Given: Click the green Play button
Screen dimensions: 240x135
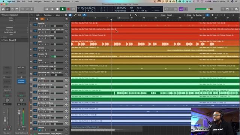Looking at the screenshot, I should click(x=63, y=9).
